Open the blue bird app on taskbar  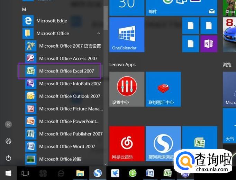pyautogui.click(x=115, y=173)
